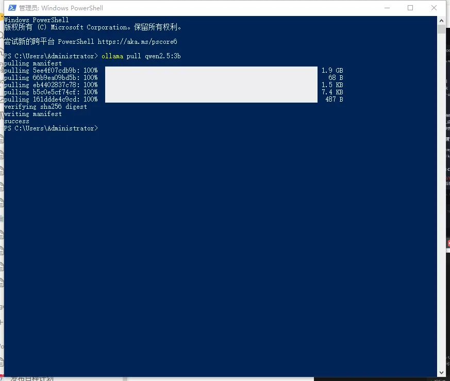Click the '1.5 KB' size value
The image size is (450, 381).
[332, 85]
